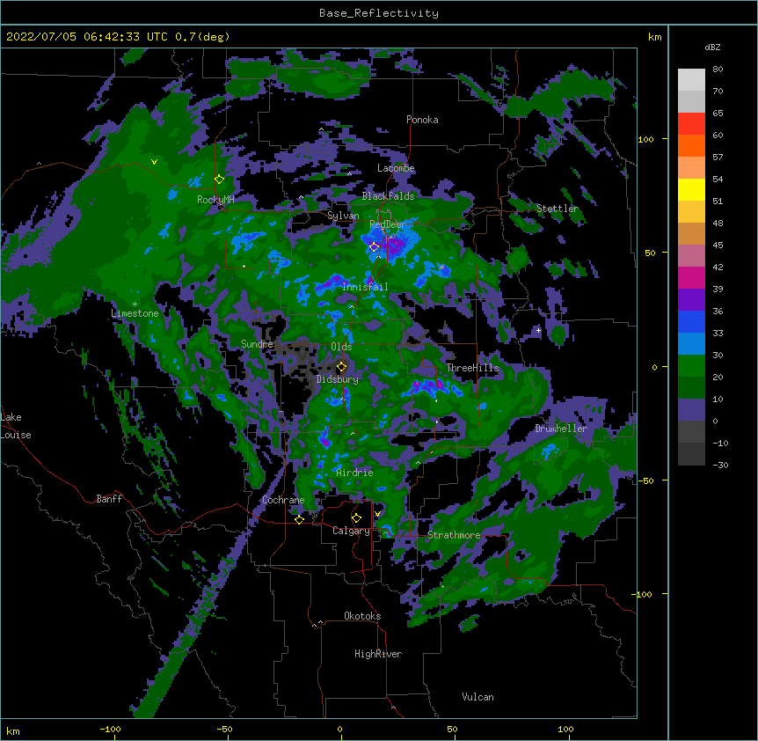Click the Strathmore label
Image resolution: width=758 pixels, height=741 pixels.
point(454,535)
